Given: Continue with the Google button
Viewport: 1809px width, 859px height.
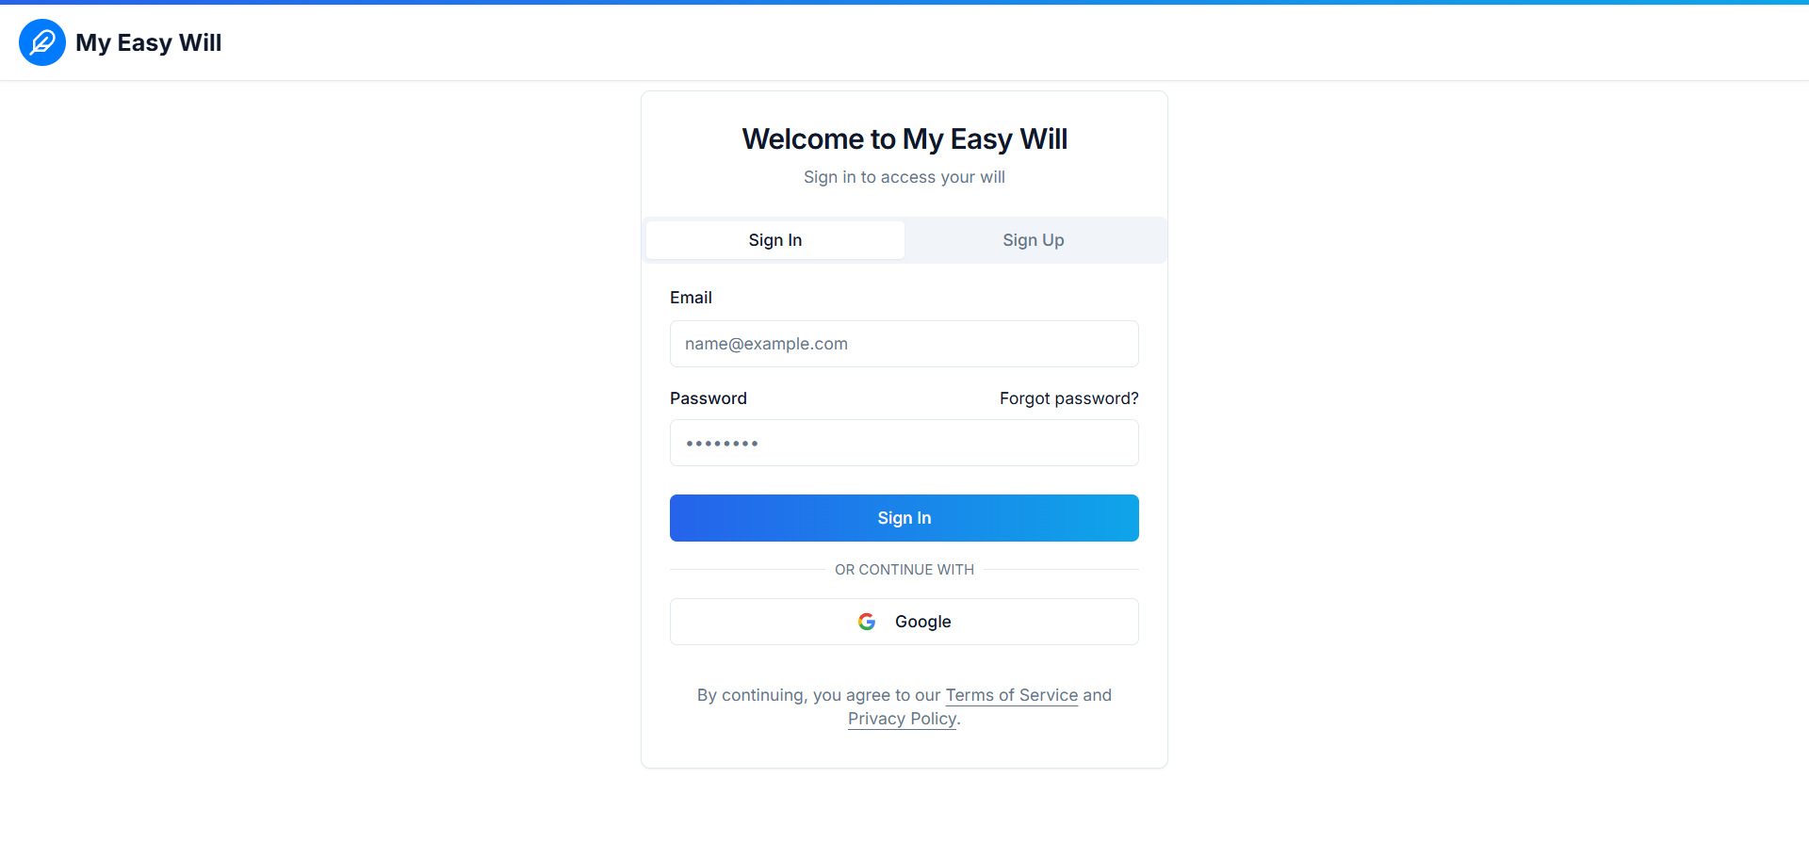Looking at the screenshot, I should coord(904,622).
